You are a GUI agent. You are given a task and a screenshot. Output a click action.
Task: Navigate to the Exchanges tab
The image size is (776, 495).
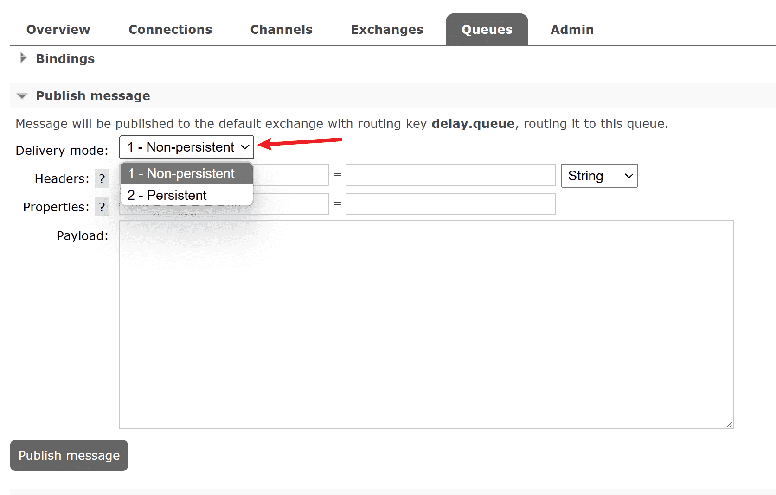tap(387, 30)
